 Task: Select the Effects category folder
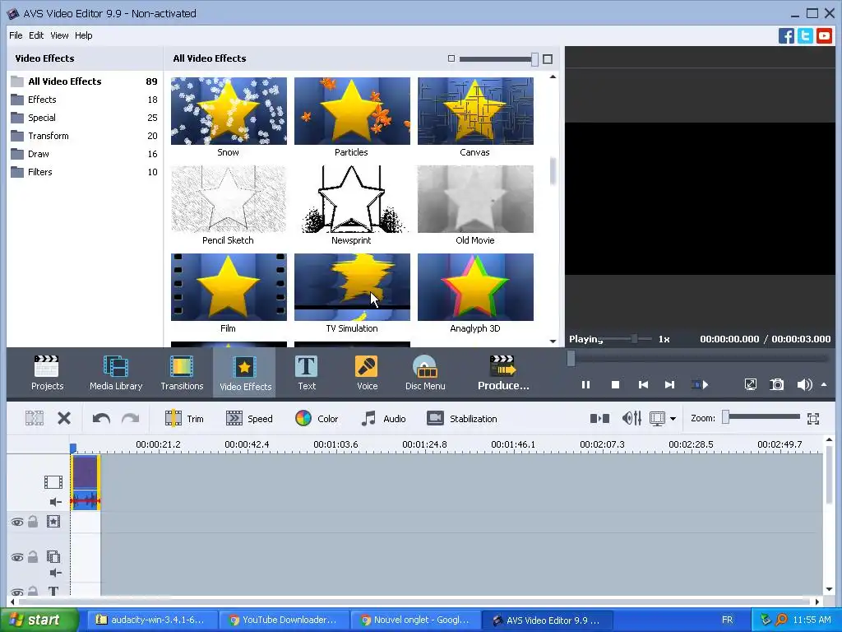pyautogui.click(x=85, y=100)
